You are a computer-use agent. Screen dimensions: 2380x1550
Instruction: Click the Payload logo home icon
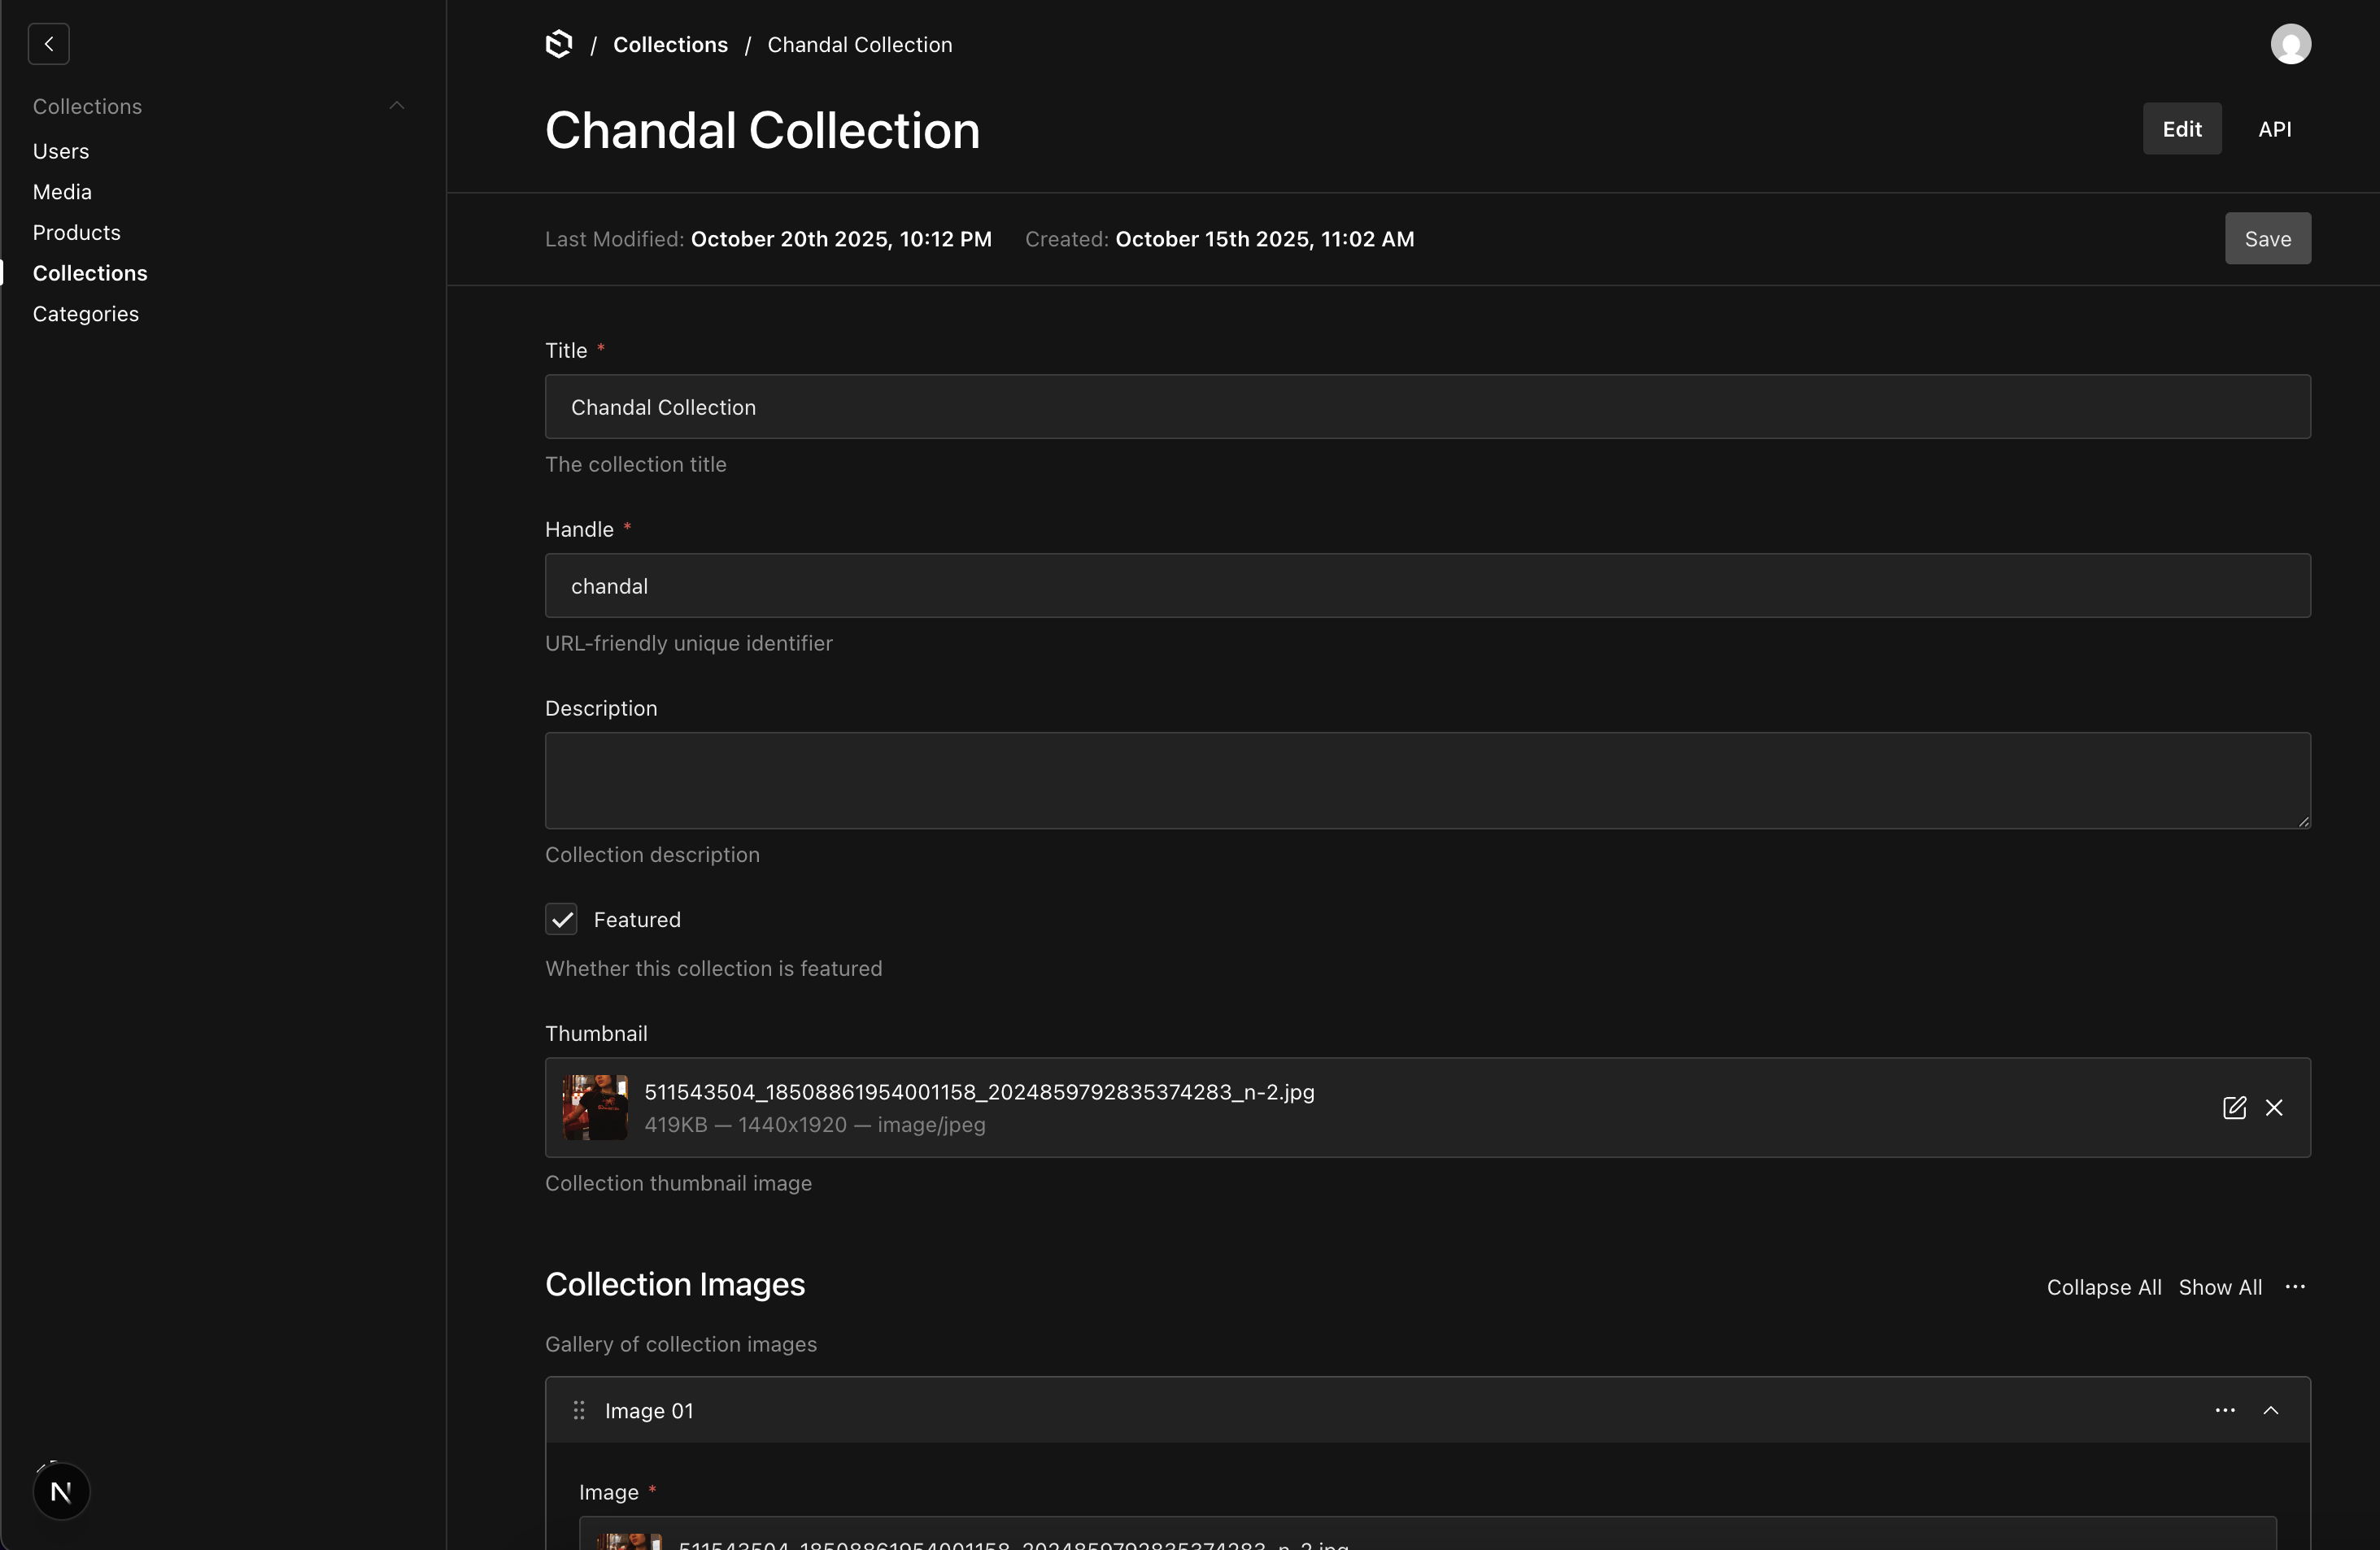click(559, 44)
